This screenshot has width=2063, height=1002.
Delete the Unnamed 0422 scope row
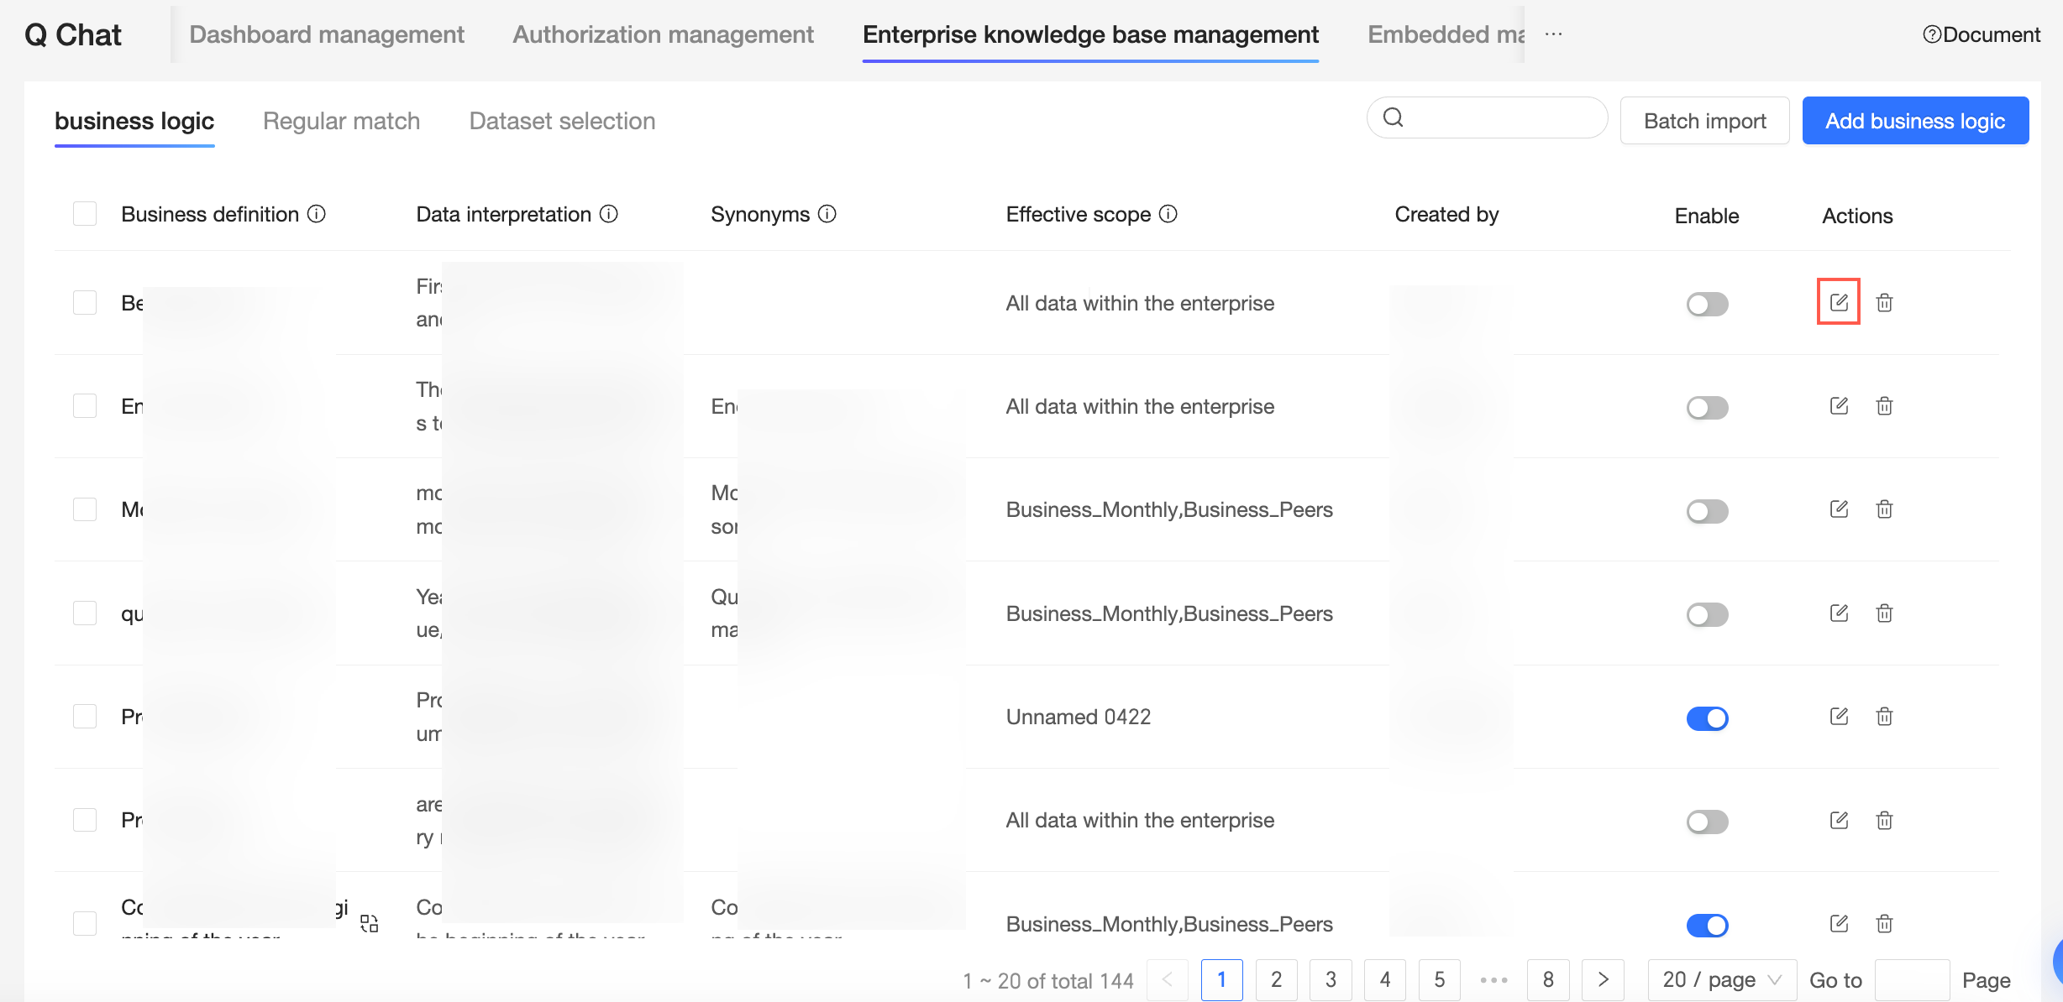pos(1884,717)
